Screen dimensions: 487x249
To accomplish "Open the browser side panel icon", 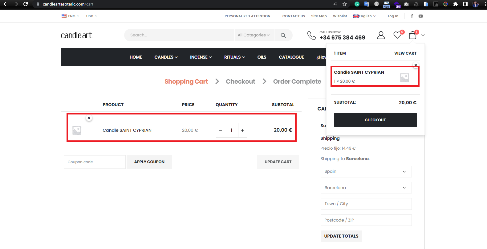I will tap(465, 4).
